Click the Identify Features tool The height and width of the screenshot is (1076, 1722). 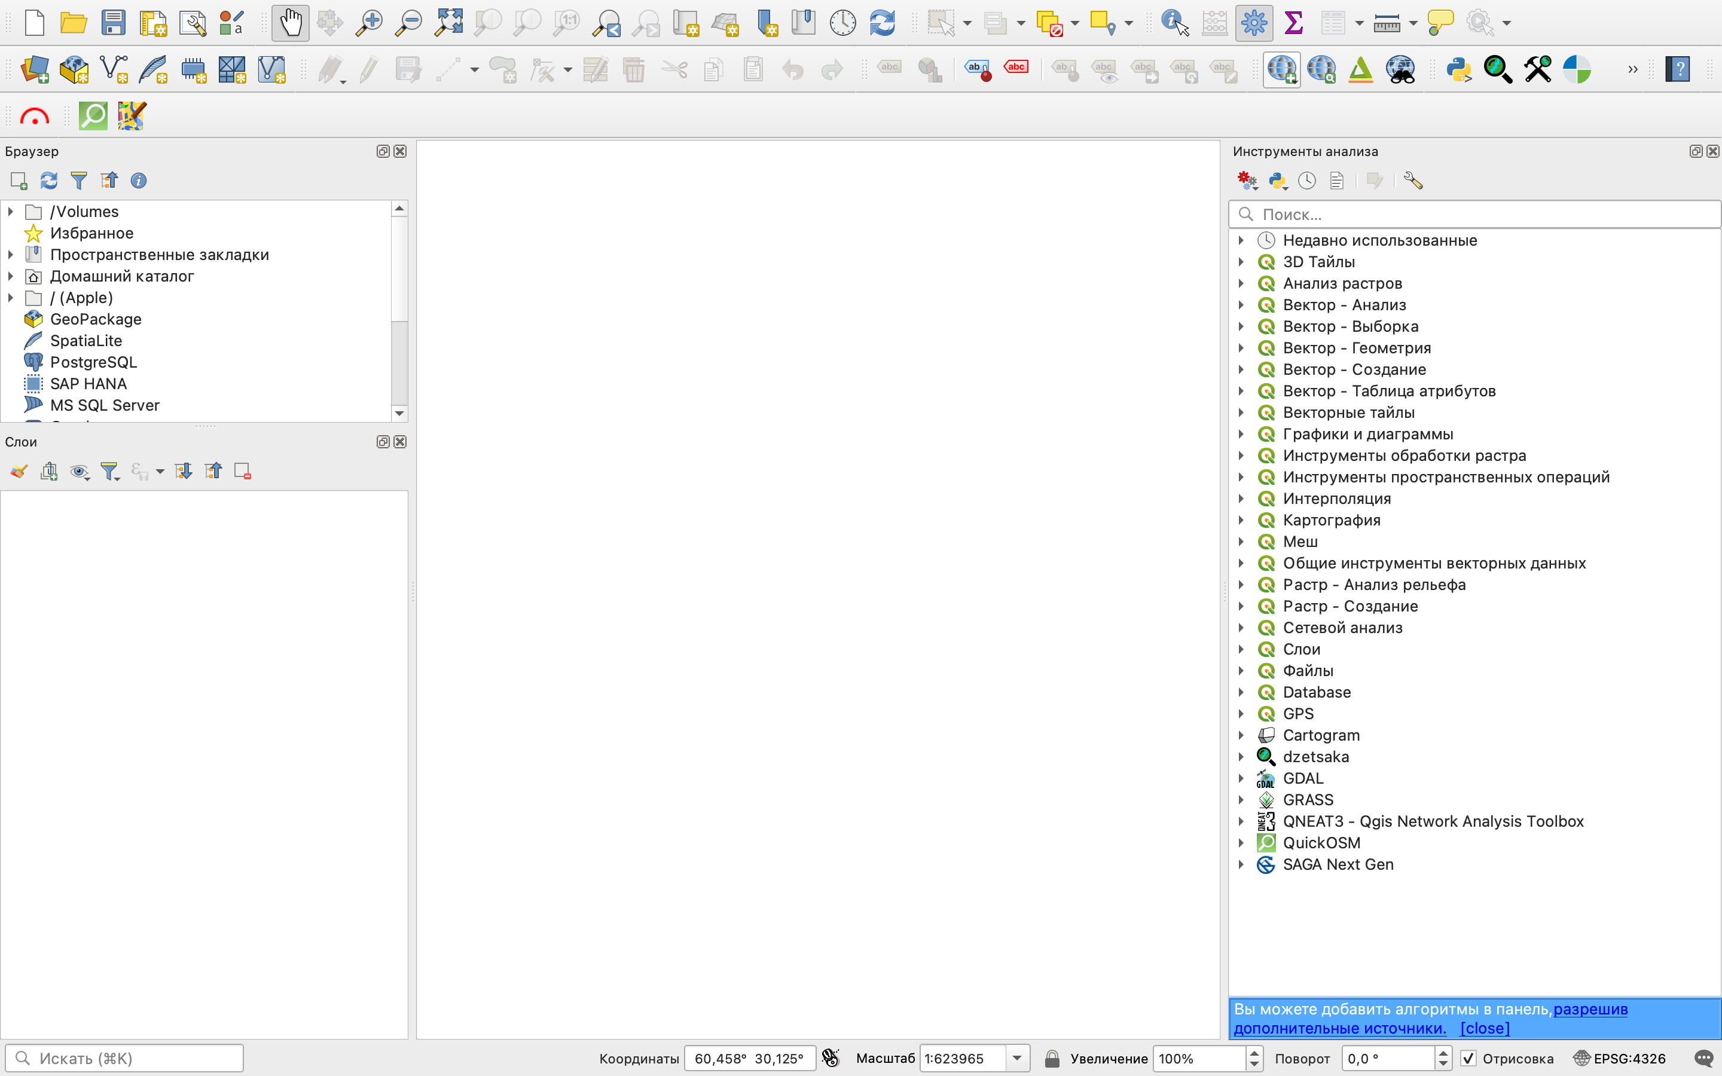[x=1174, y=23]
